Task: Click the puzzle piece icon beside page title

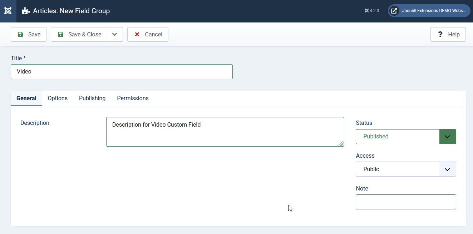Action: pos(26,11)
